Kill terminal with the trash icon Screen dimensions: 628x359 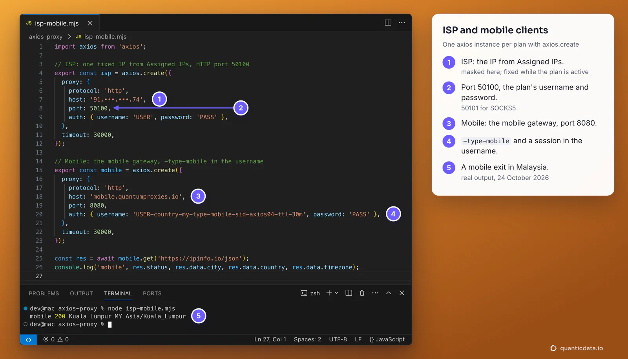(x=362, y=293)
